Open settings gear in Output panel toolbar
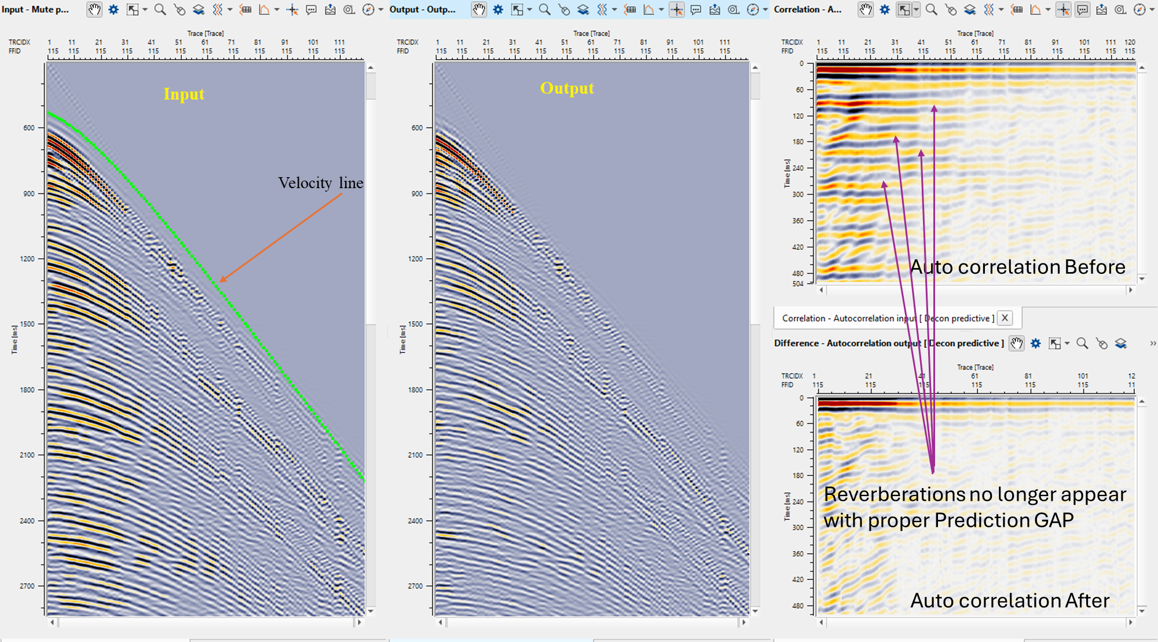This screenshot has width=1158, height=642. (498, 10)
